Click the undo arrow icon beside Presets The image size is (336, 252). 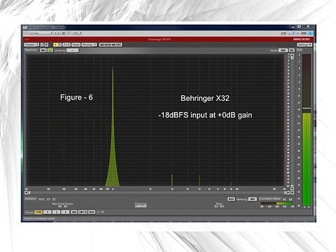point(42,45)
